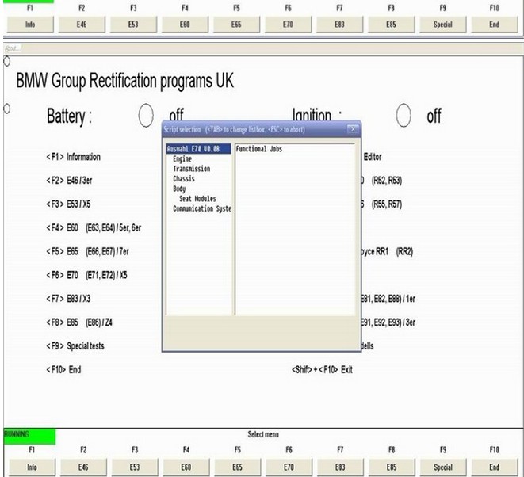This screenshot has height=477, width=524.
Task: Click the BMW Group Rectification programs heading
Action: pyautogui.click(x=124, y=81)
